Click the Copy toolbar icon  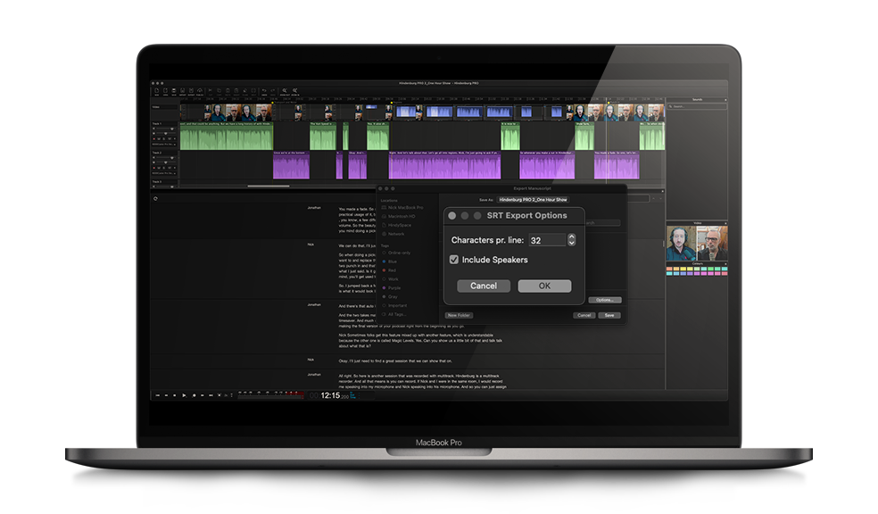(x=219, y=91)
